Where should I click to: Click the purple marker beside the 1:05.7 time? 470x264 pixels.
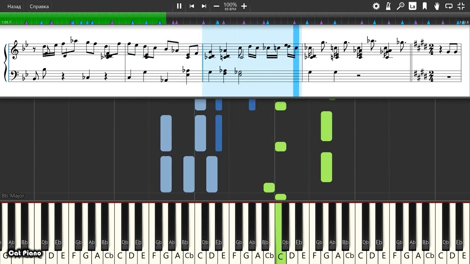click(x=26, y=22)
